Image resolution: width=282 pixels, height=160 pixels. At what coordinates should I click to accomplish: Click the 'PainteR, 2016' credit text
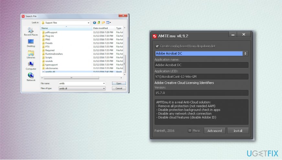164,131
